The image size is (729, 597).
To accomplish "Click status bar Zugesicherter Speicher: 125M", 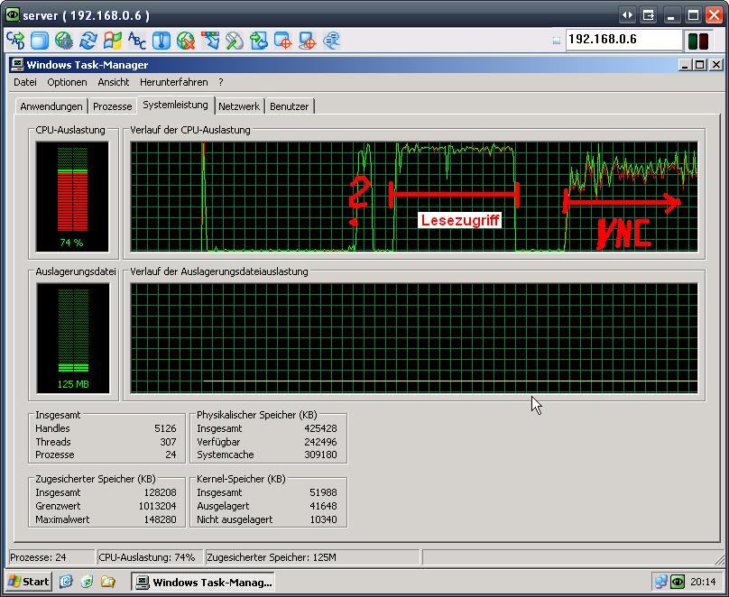I will click(272, 557).
